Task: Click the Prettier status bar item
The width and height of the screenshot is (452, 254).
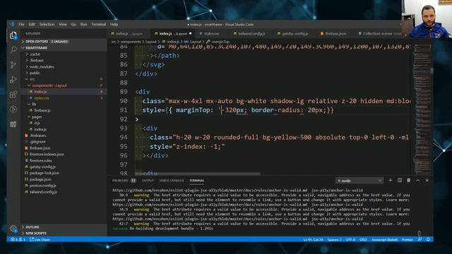Action: [408, 240]
